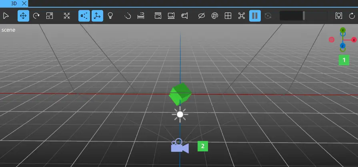Click the circular refresh arrow icon

(x=352, y=16)
